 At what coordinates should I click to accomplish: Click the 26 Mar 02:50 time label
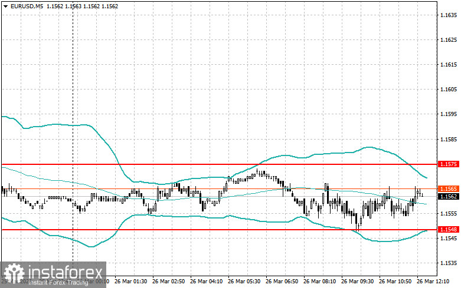(168, 282)
